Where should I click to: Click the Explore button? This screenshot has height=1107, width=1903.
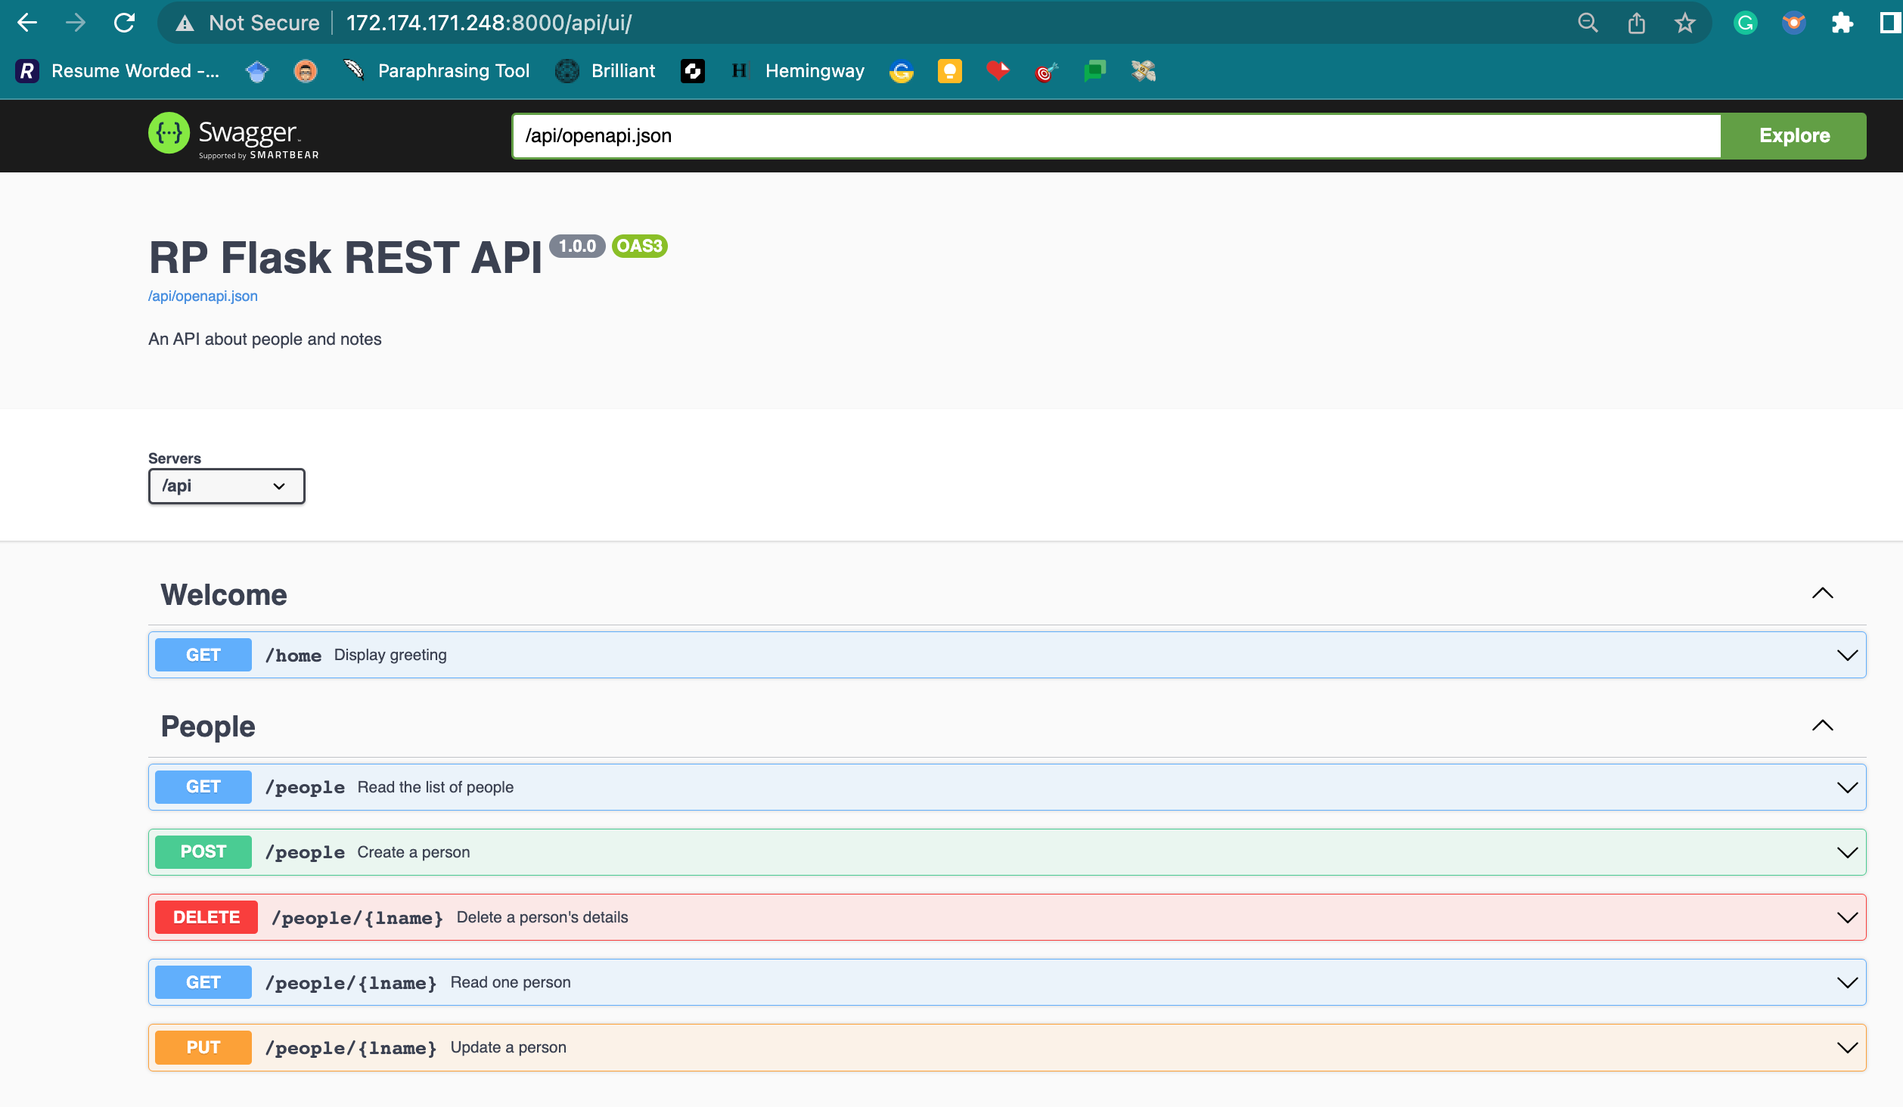1793,135
